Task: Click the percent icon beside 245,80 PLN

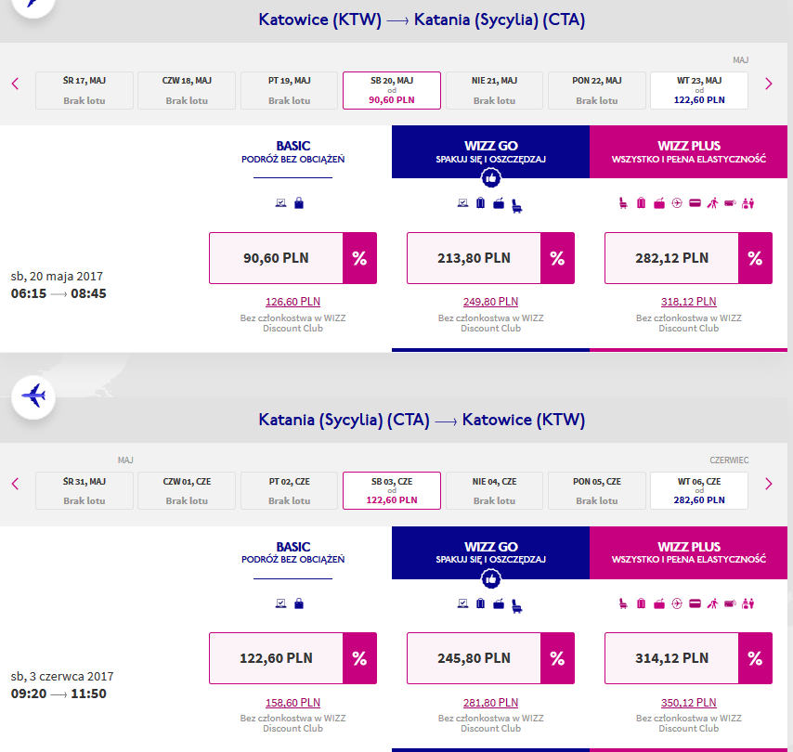Action: (557, 658)
